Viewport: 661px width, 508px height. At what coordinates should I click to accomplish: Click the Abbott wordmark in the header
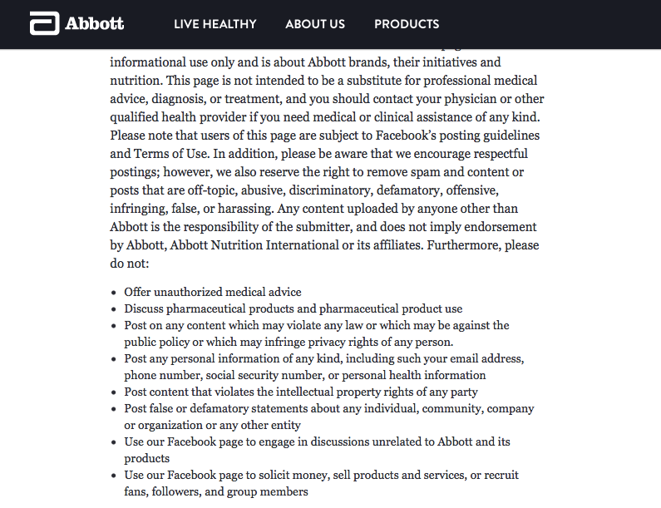[x=95, y=23]
